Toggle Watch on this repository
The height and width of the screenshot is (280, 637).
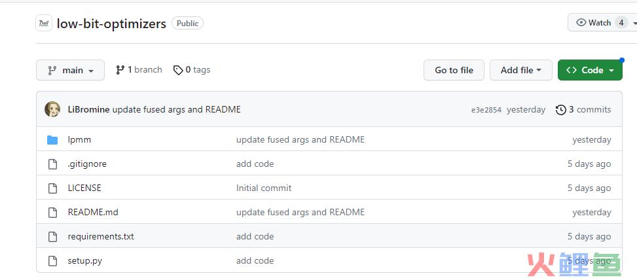[x=593, y=23]
